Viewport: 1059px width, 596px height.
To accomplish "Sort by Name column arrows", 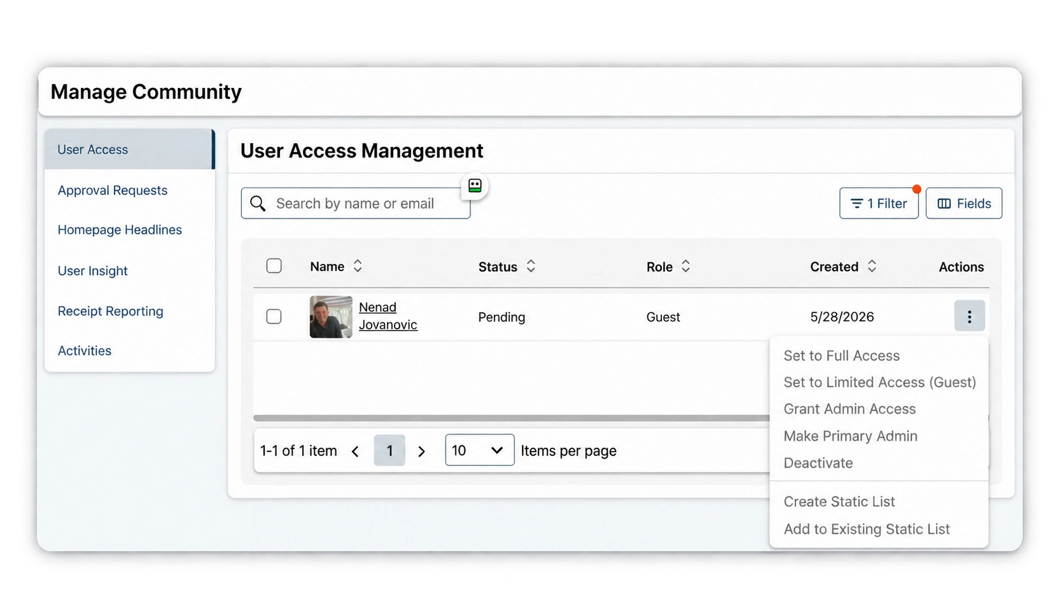I will 358,266.
